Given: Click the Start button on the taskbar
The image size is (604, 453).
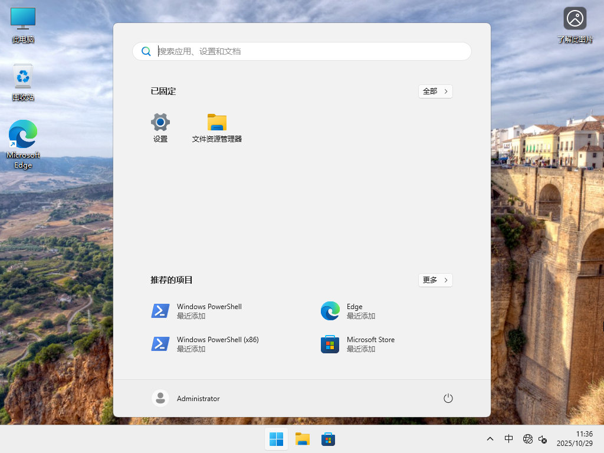Looking at the screenshot, I should click(x=276, y=439).
